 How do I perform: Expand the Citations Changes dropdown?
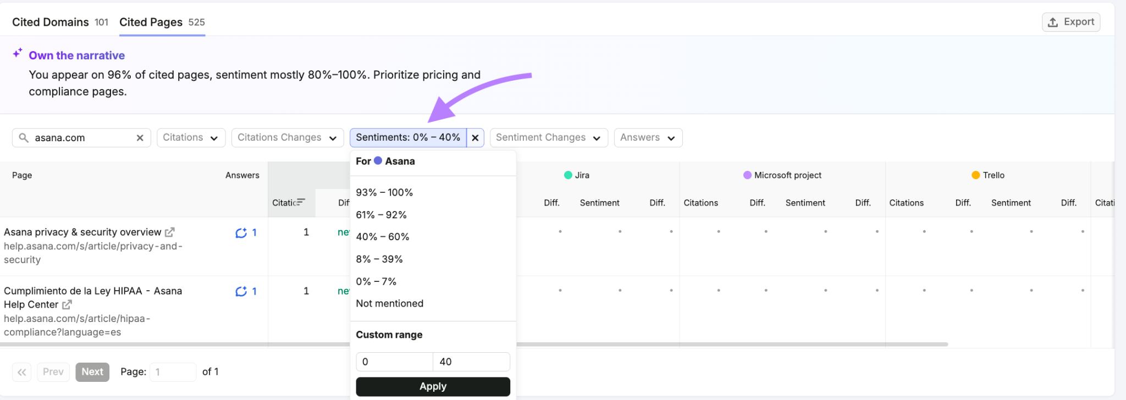(288, 138)
